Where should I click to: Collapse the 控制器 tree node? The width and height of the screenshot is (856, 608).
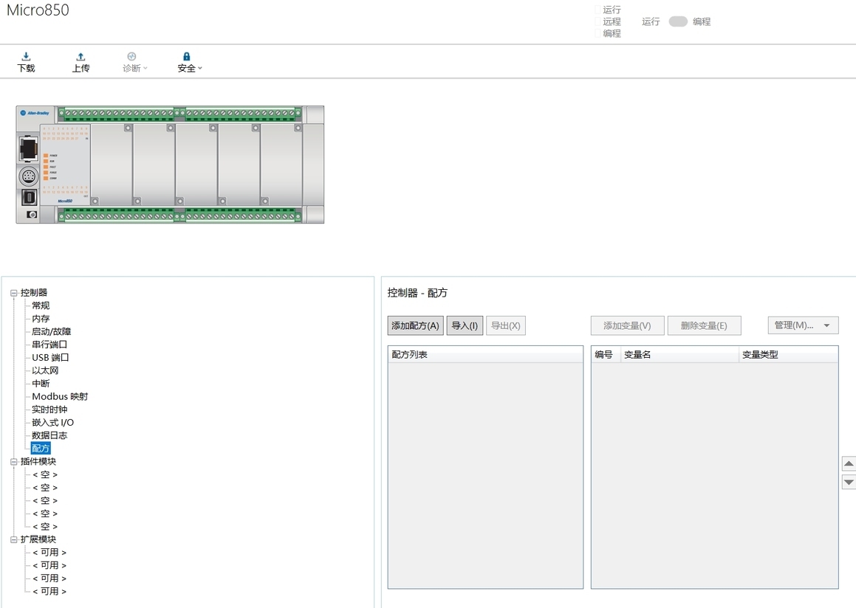14,293
